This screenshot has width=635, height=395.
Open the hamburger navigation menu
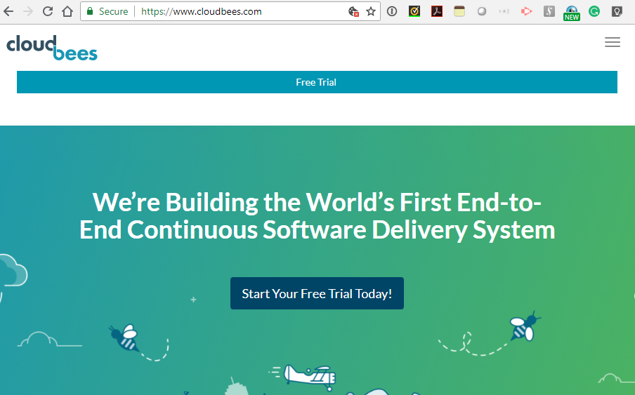coord(613,42)
